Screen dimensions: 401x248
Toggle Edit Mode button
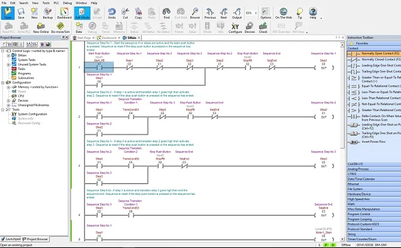(83, 13)
